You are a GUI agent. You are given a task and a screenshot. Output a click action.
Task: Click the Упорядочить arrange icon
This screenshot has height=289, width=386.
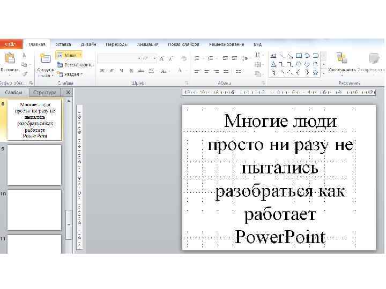pyautogui.click(x=342, y=59)
